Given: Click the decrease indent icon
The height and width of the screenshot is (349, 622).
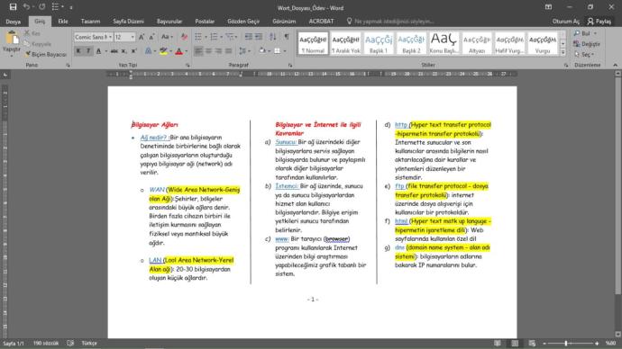Looking at the screenshot, I should click(x=248, y=37).
